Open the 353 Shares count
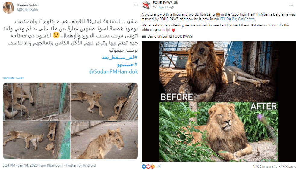 (x=287, y=167)
